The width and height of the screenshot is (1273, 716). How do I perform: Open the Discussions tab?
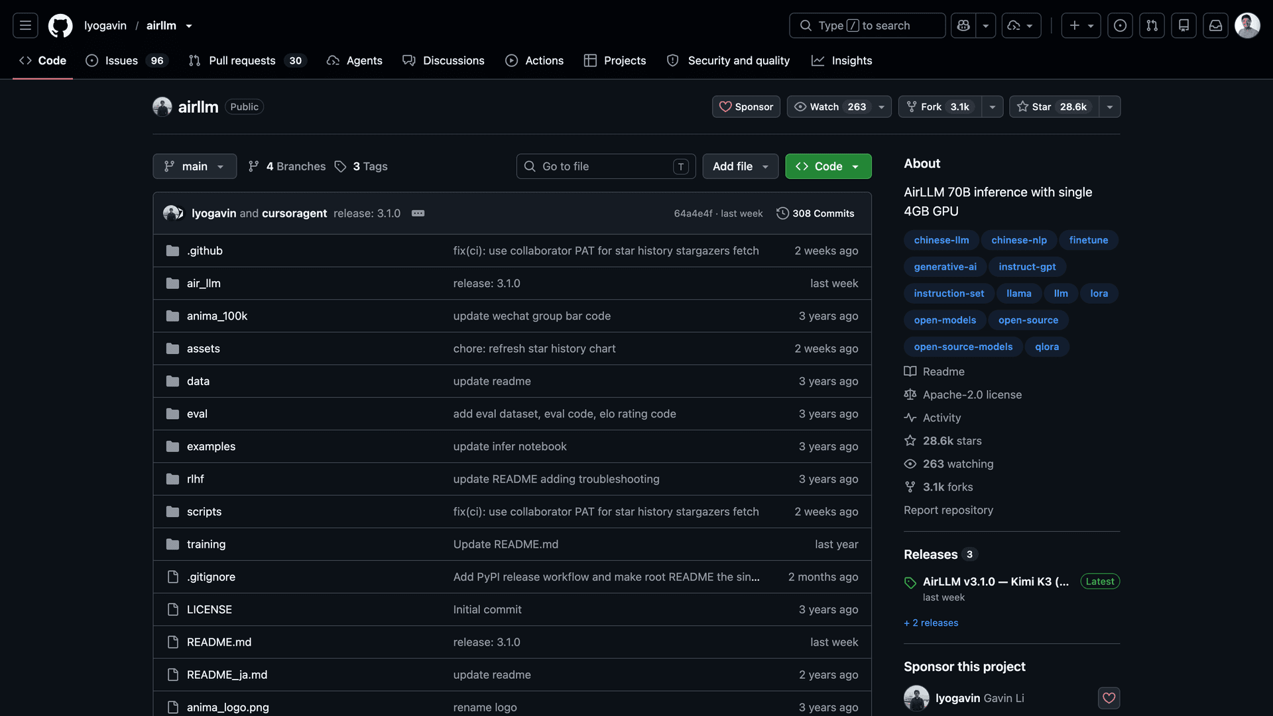click(444, 60)
